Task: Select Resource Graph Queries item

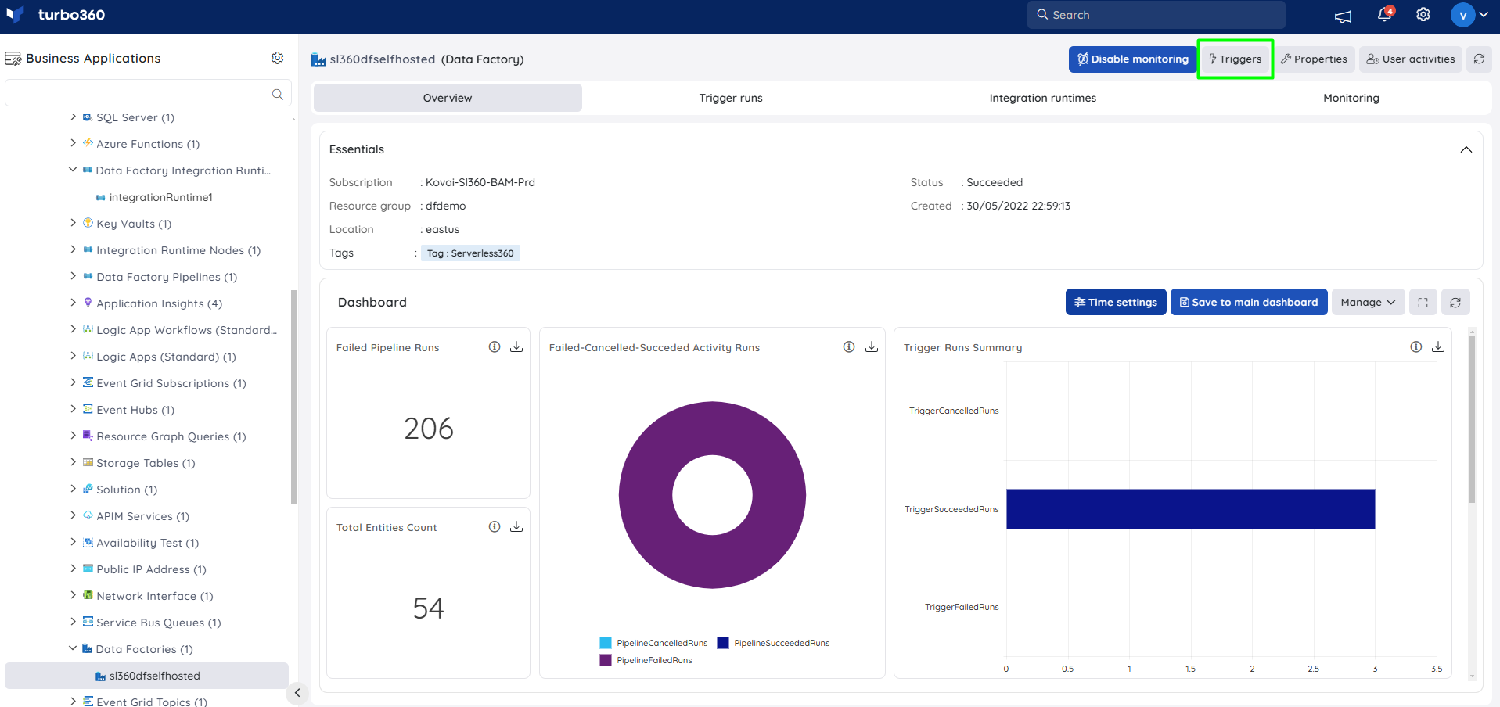Action: [x=171, y=436]
